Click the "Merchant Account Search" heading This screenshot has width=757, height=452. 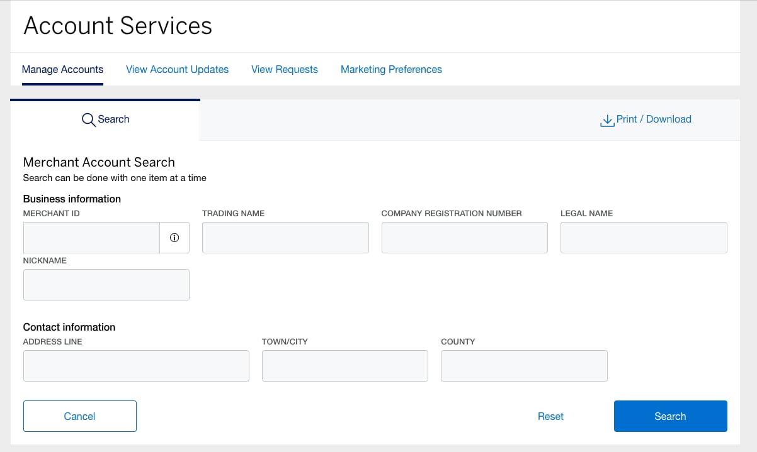(x=99, y=162)
